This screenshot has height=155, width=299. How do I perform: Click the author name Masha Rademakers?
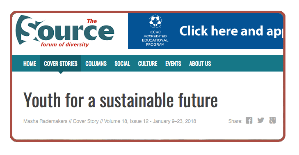(46, 121)
